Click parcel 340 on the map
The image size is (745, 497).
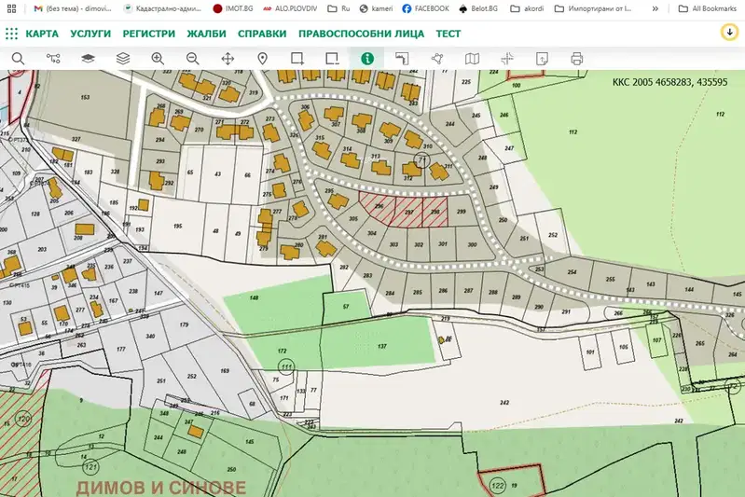(x=150, y=337)
